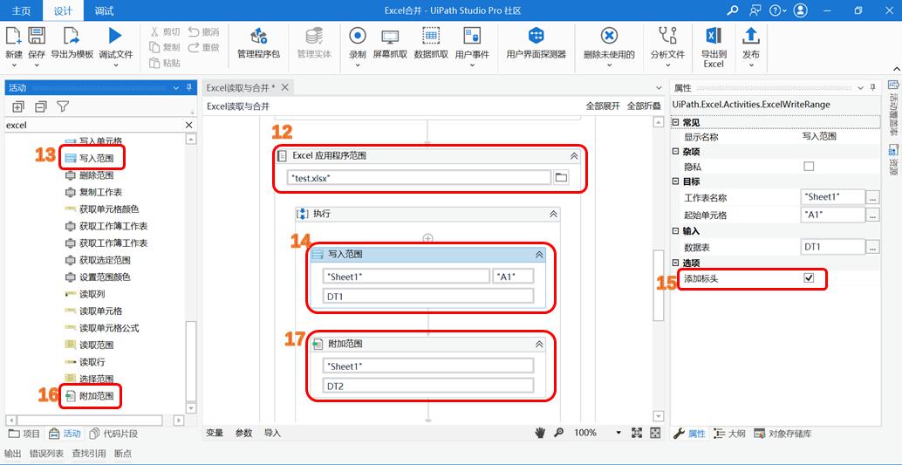The image size is (902, 465).
Task: Click the 新建 (New) ribbon icon
Action: click(14, 37)
